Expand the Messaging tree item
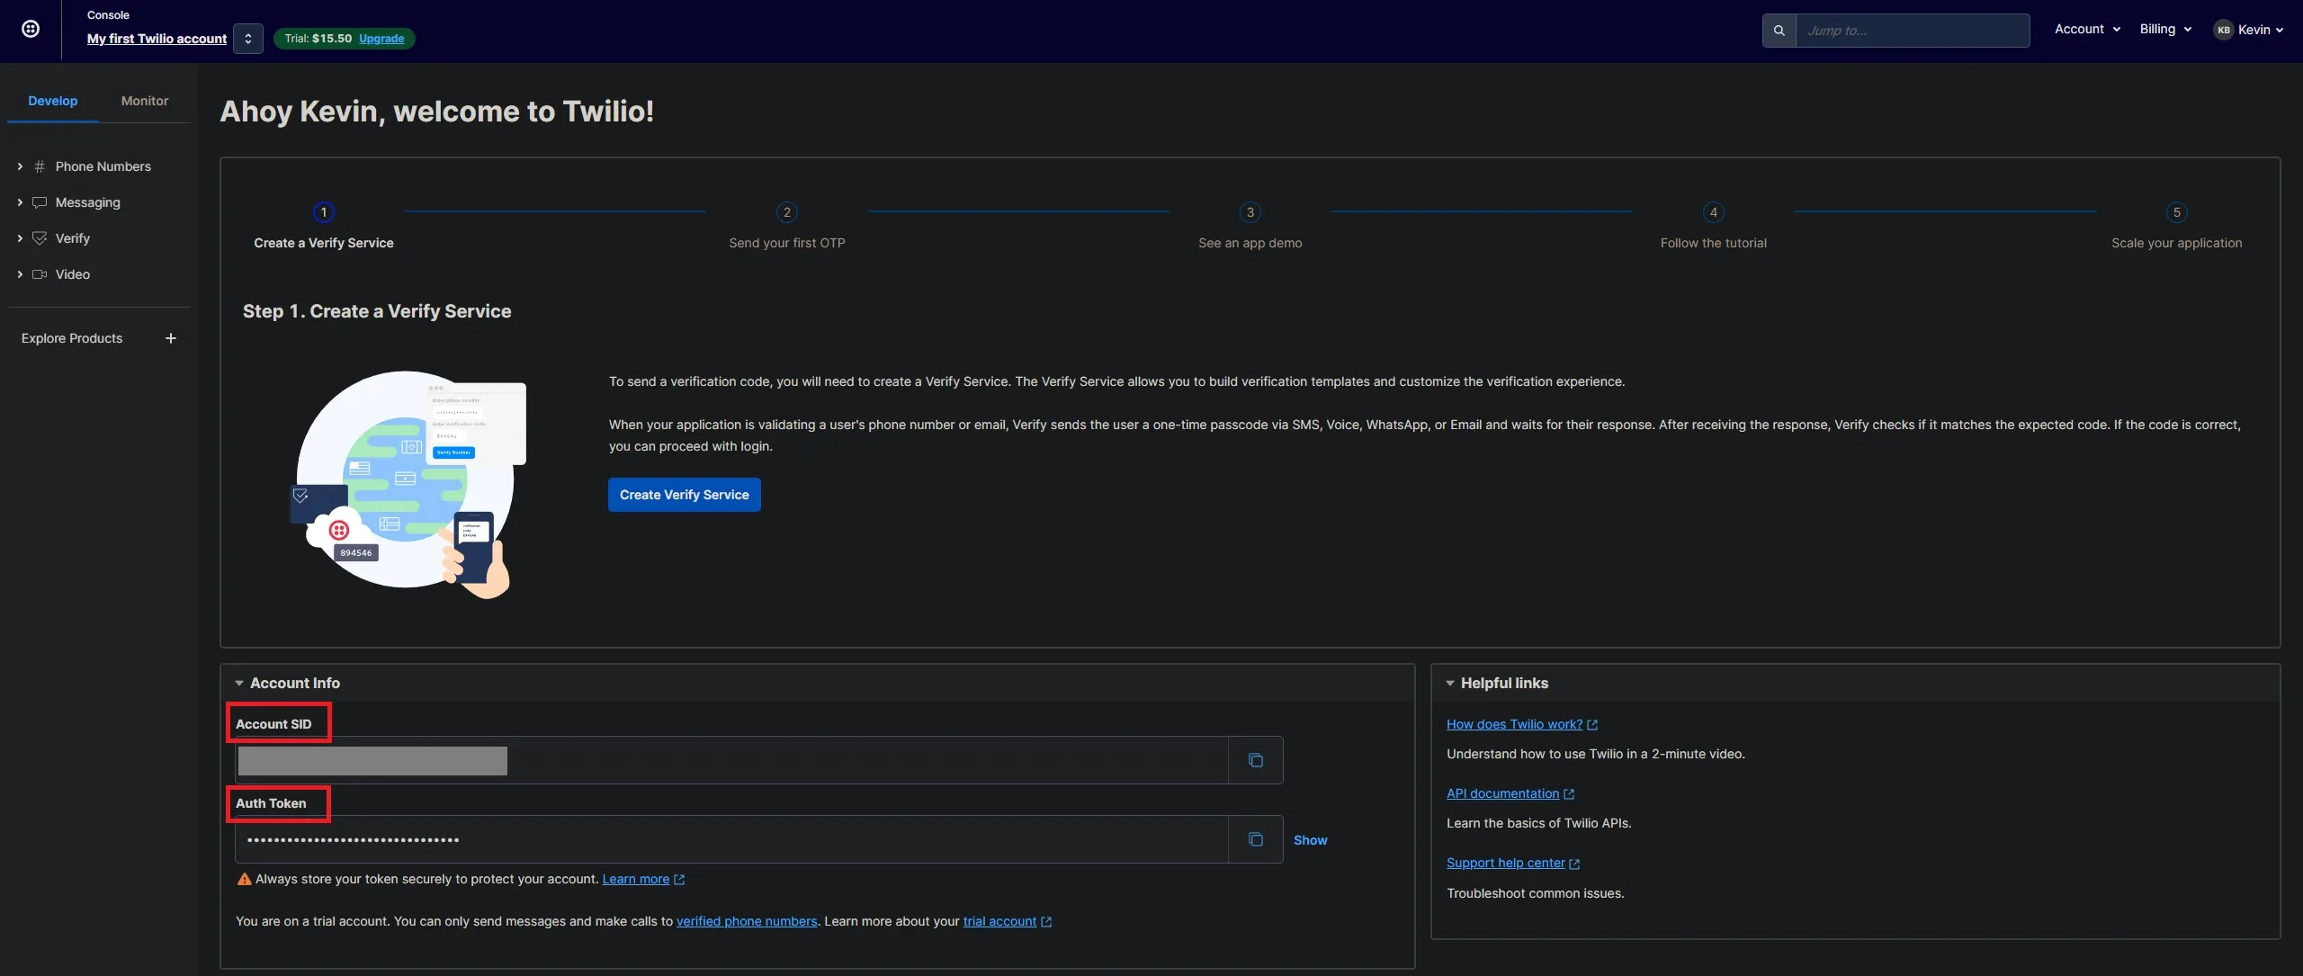This screenshot has height=976, width=2303. click(x=18, y=201)
